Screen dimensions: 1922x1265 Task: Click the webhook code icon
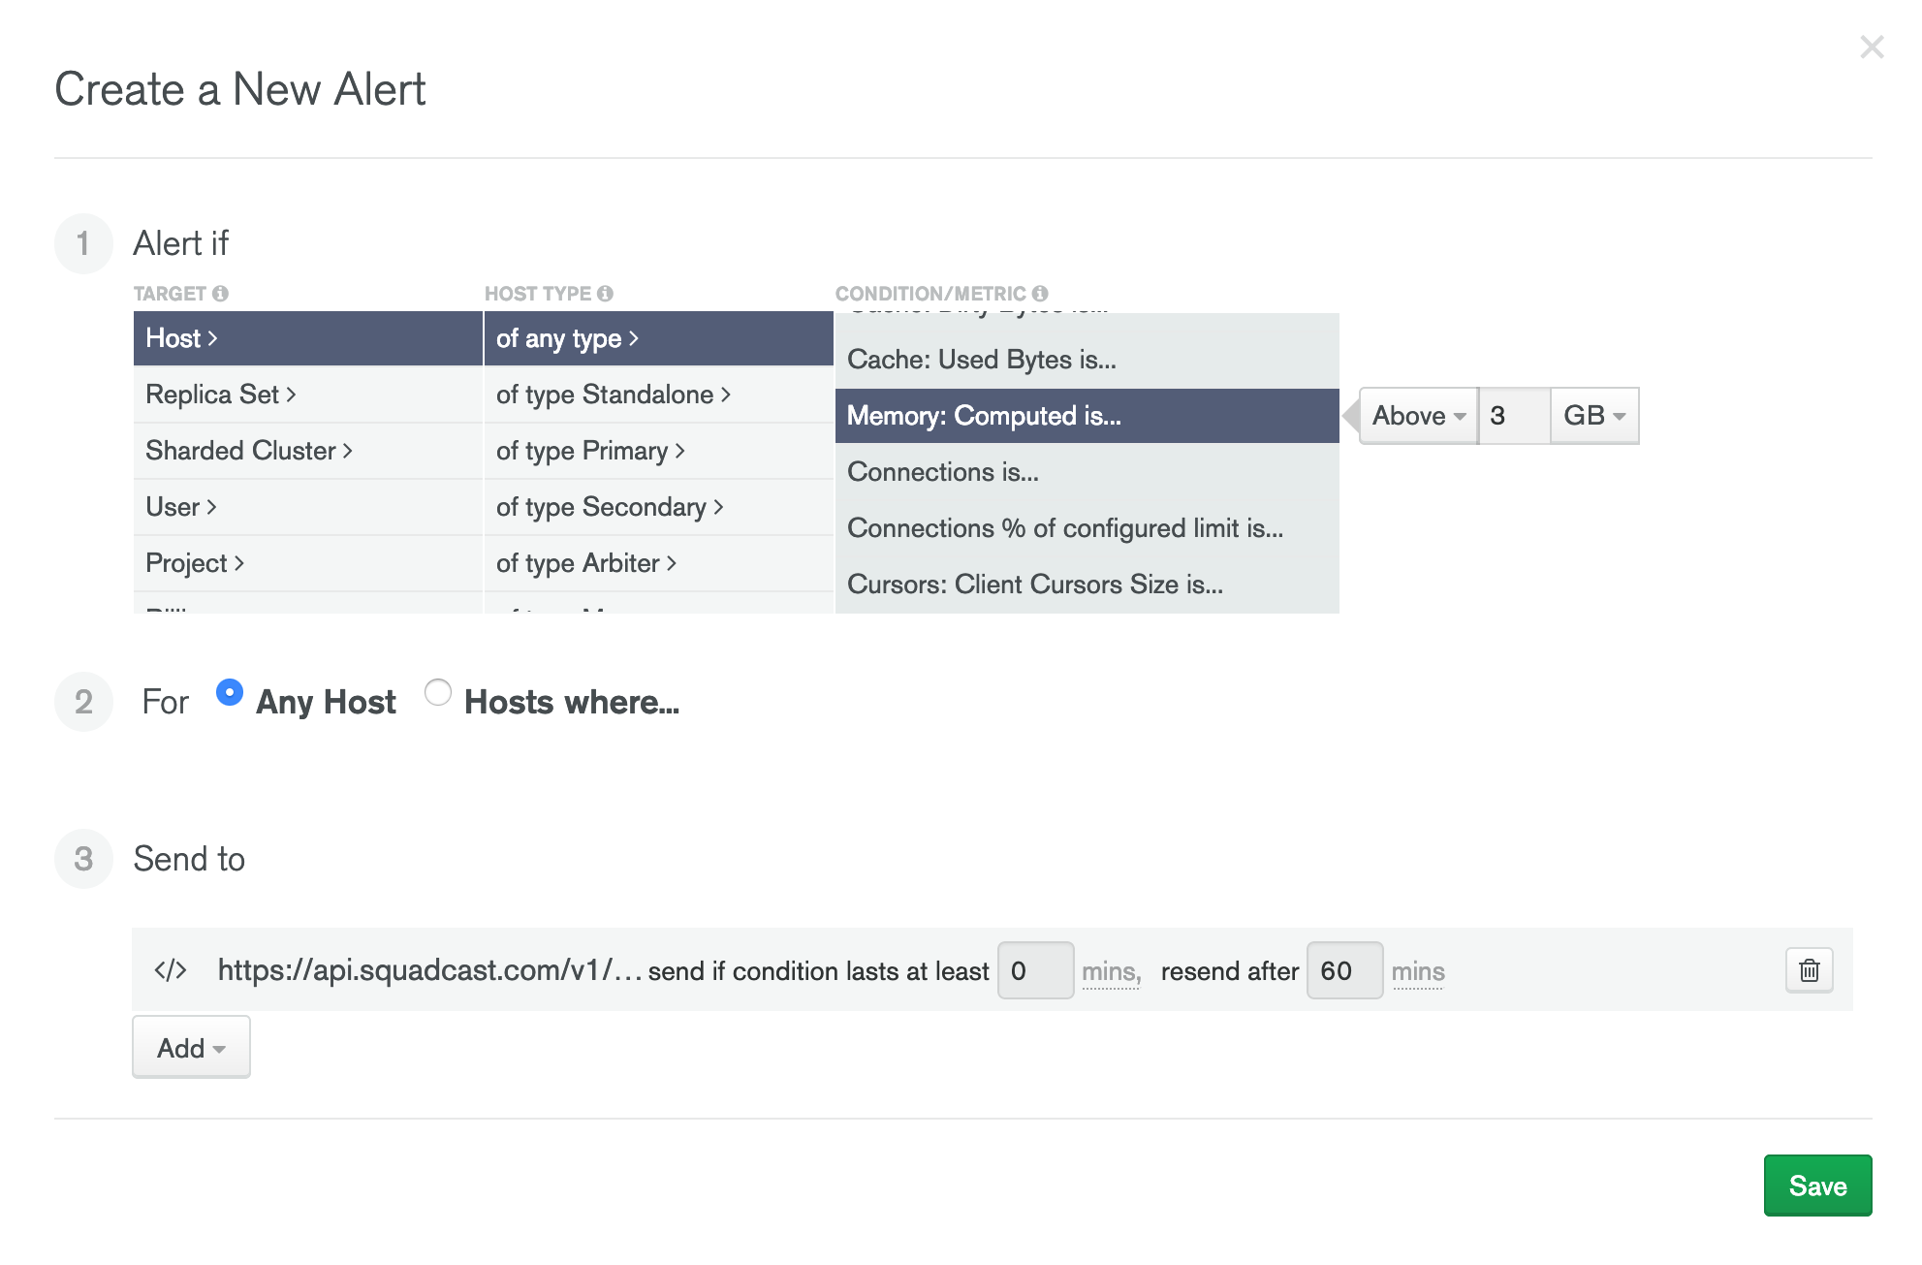click(171, 970)
